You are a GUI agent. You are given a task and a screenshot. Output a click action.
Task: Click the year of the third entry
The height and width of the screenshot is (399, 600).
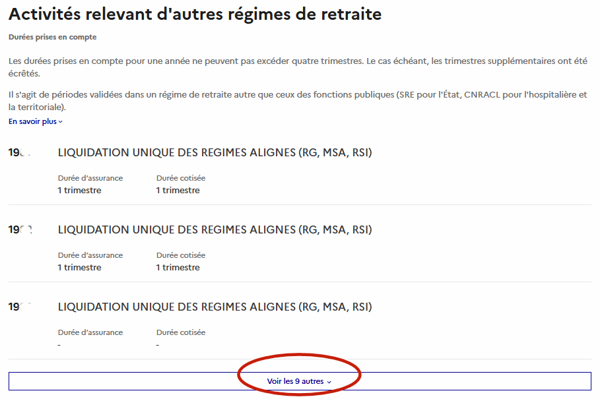click(20, 307)
